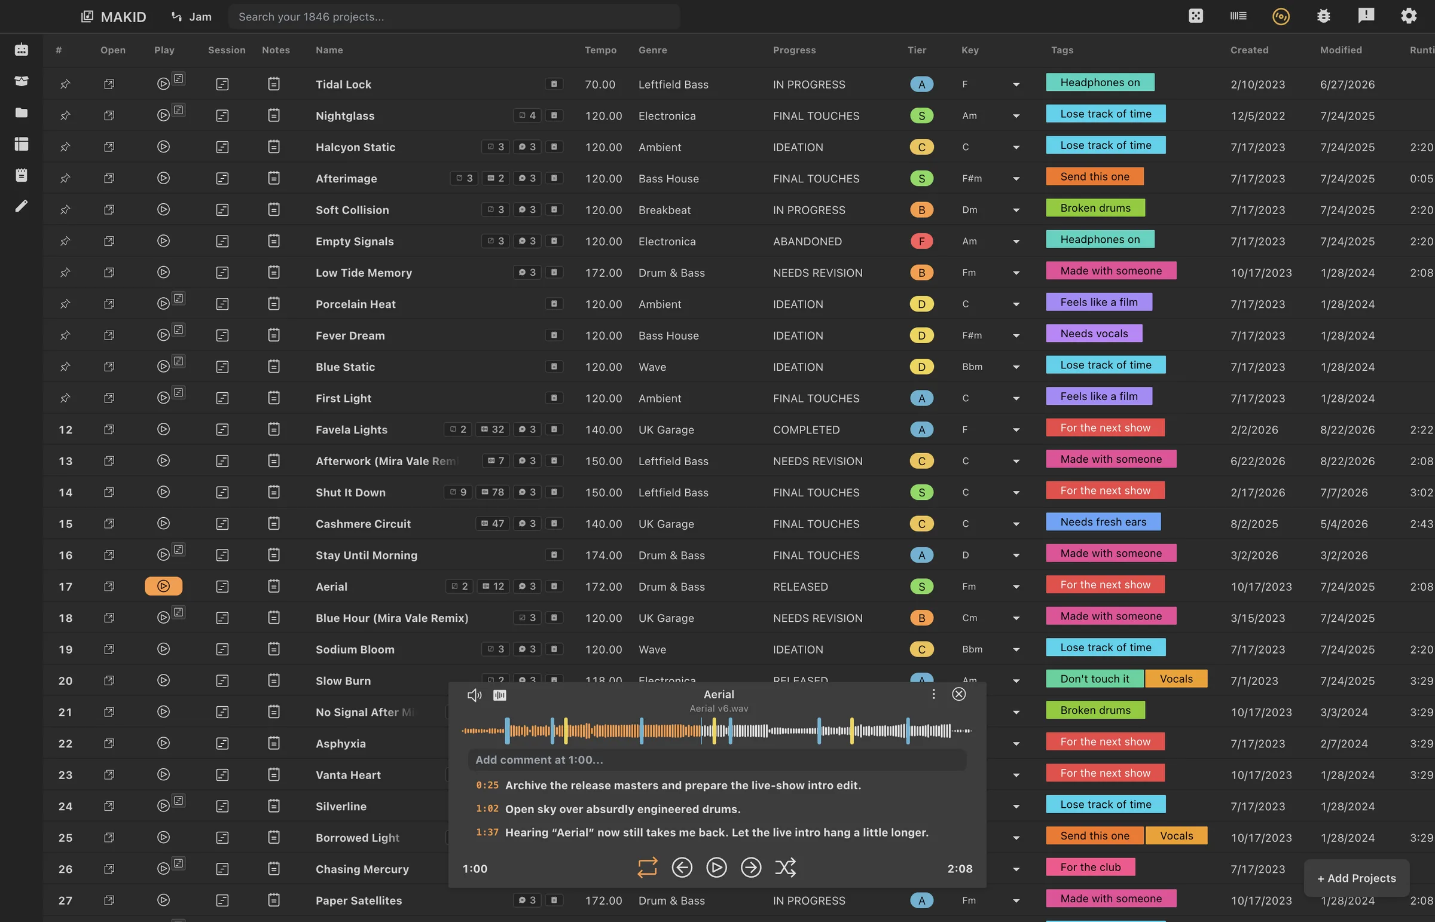Open key dropdown for Cashmere Circuit
This screenshot has width=1435, height=922.
tap(1016, 524)
